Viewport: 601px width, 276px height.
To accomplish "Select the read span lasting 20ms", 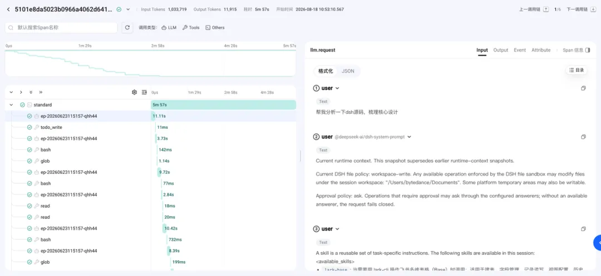I will coord(151,217).
